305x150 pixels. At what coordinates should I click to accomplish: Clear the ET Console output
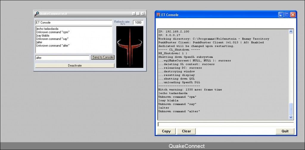tap(186, 131)
